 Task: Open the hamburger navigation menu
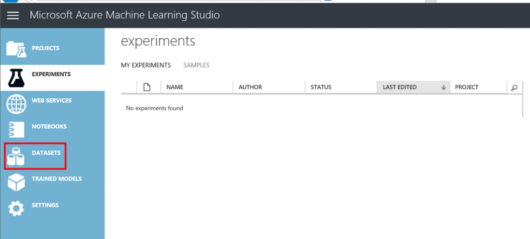[13, 16]
